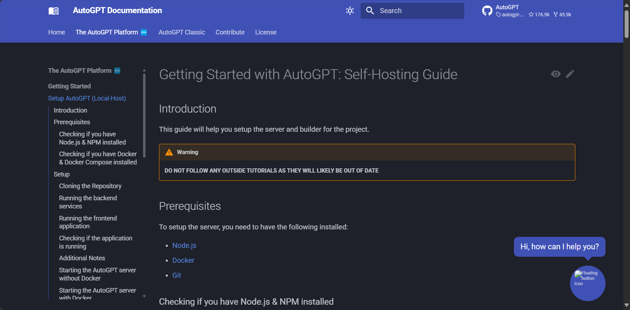Go to Cloning the Repository section
This screenshot has width=630, height=310.
click(90, 186)
